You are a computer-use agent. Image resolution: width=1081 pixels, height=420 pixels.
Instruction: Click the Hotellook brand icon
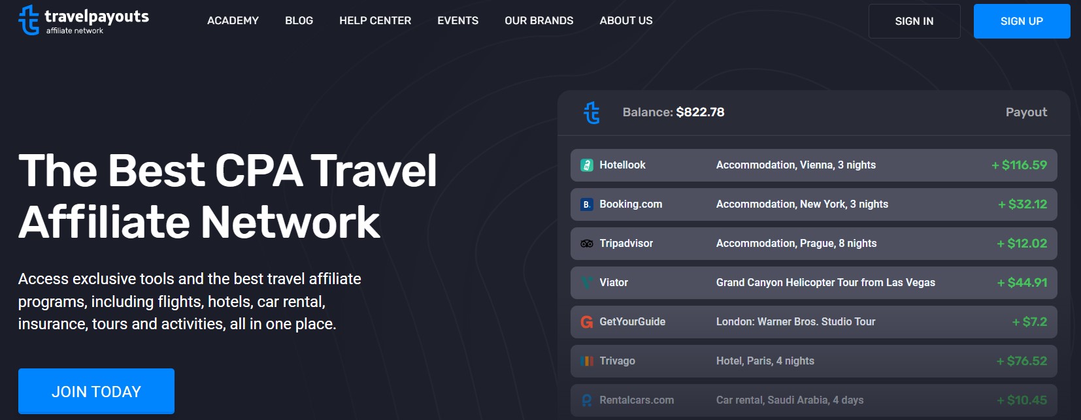[x=587, y=165]
